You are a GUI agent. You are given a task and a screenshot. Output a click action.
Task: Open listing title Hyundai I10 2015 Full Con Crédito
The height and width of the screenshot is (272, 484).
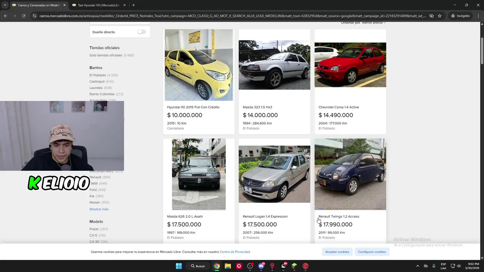[x=193, y=107]
